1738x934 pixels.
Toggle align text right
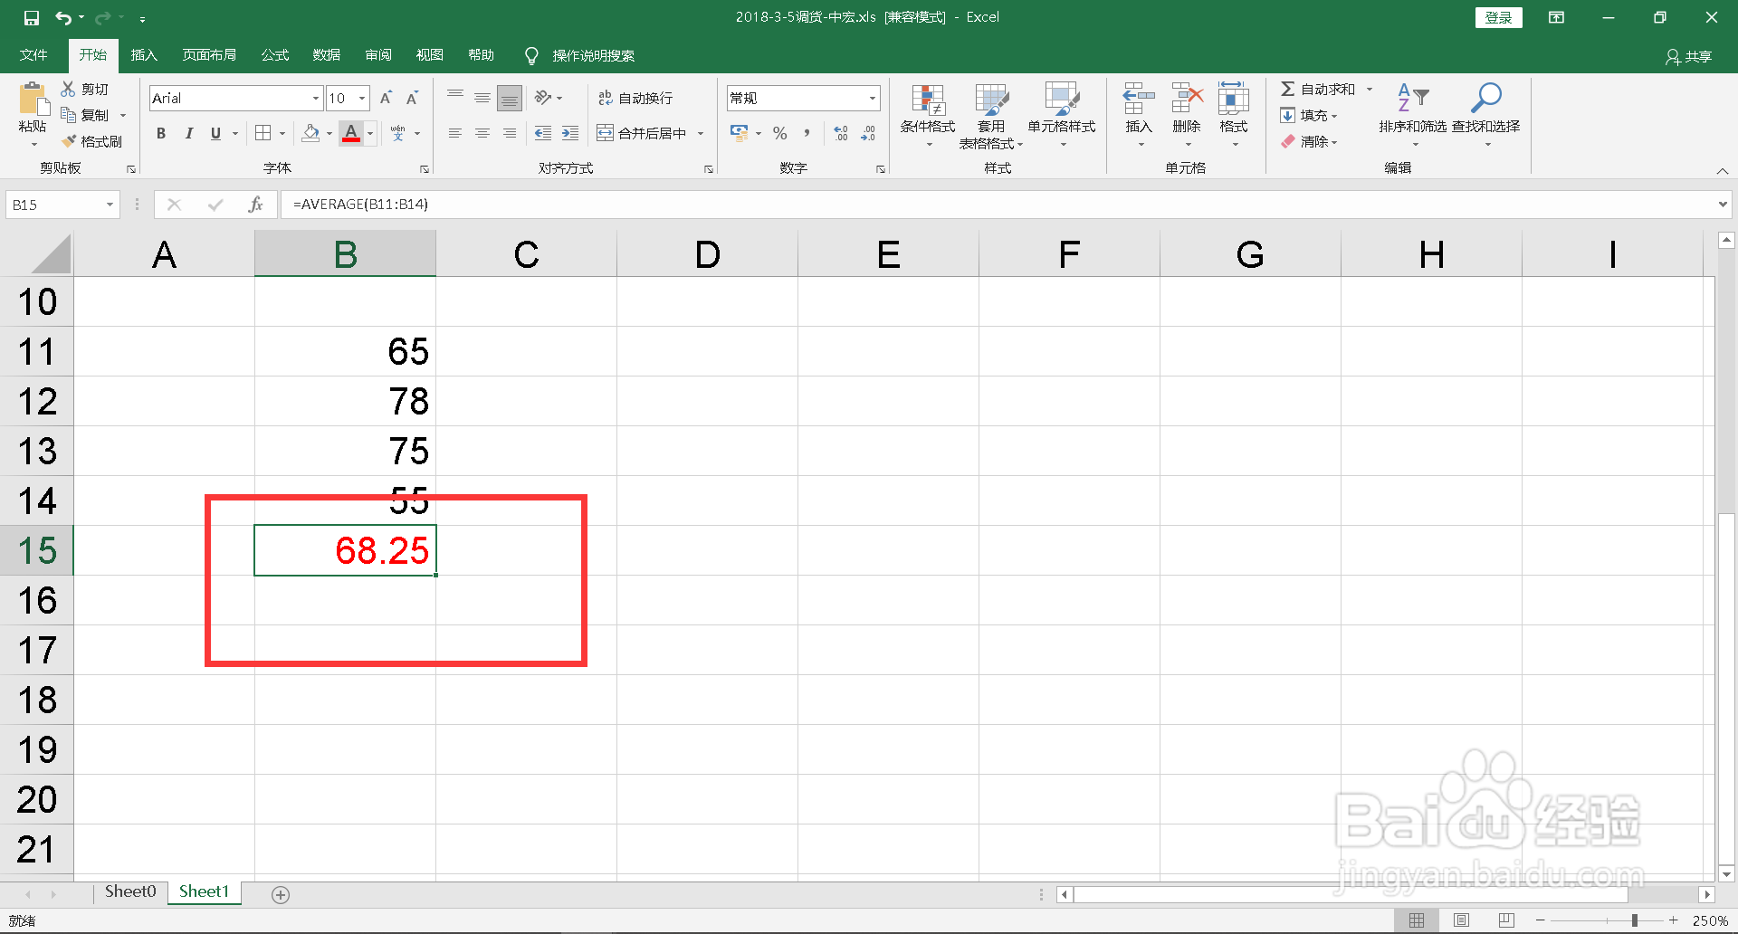tap(510, 133)
